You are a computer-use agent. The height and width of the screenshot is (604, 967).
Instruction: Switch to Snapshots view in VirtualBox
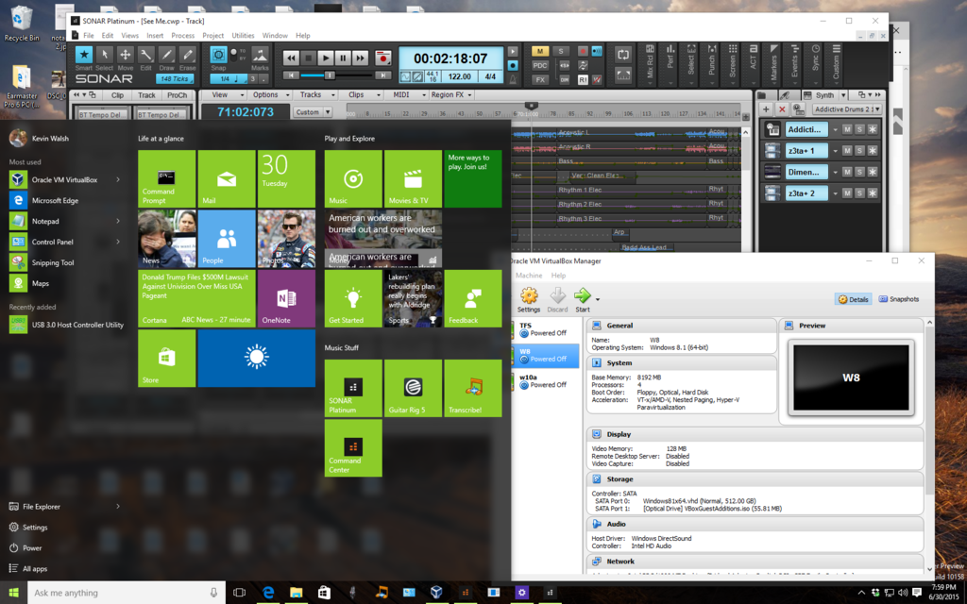898,299
